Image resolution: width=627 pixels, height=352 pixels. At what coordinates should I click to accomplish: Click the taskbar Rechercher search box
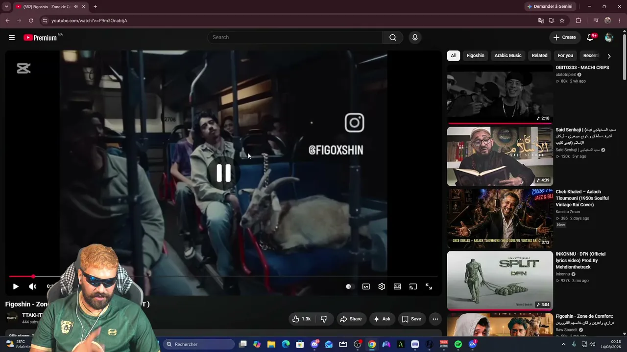click(198, 344)
